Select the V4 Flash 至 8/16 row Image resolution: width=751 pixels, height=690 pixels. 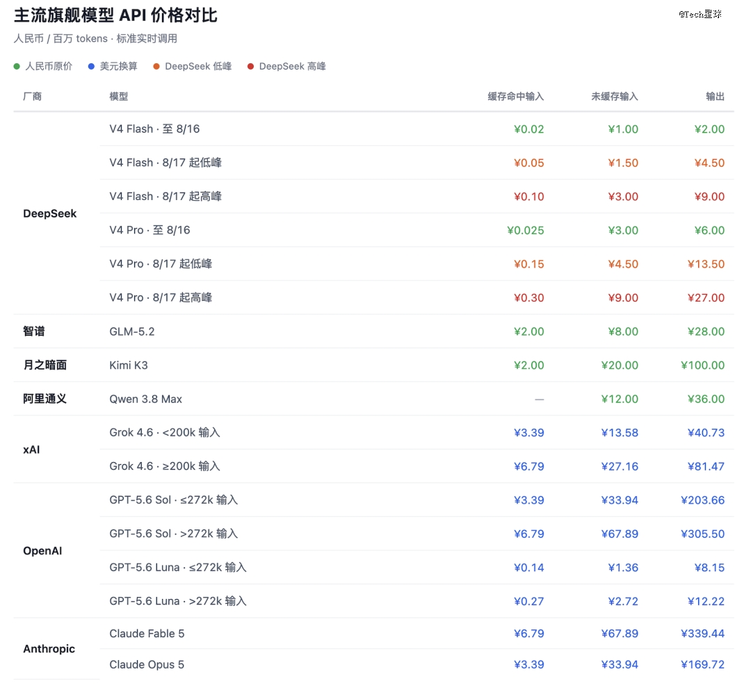coord(417,129)
